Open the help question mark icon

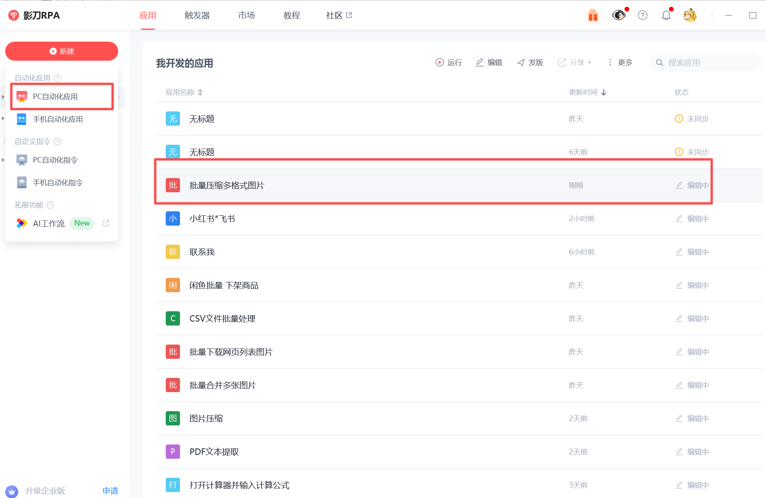642,15
